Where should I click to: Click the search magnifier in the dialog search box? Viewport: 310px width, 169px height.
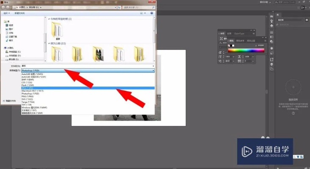153,7
